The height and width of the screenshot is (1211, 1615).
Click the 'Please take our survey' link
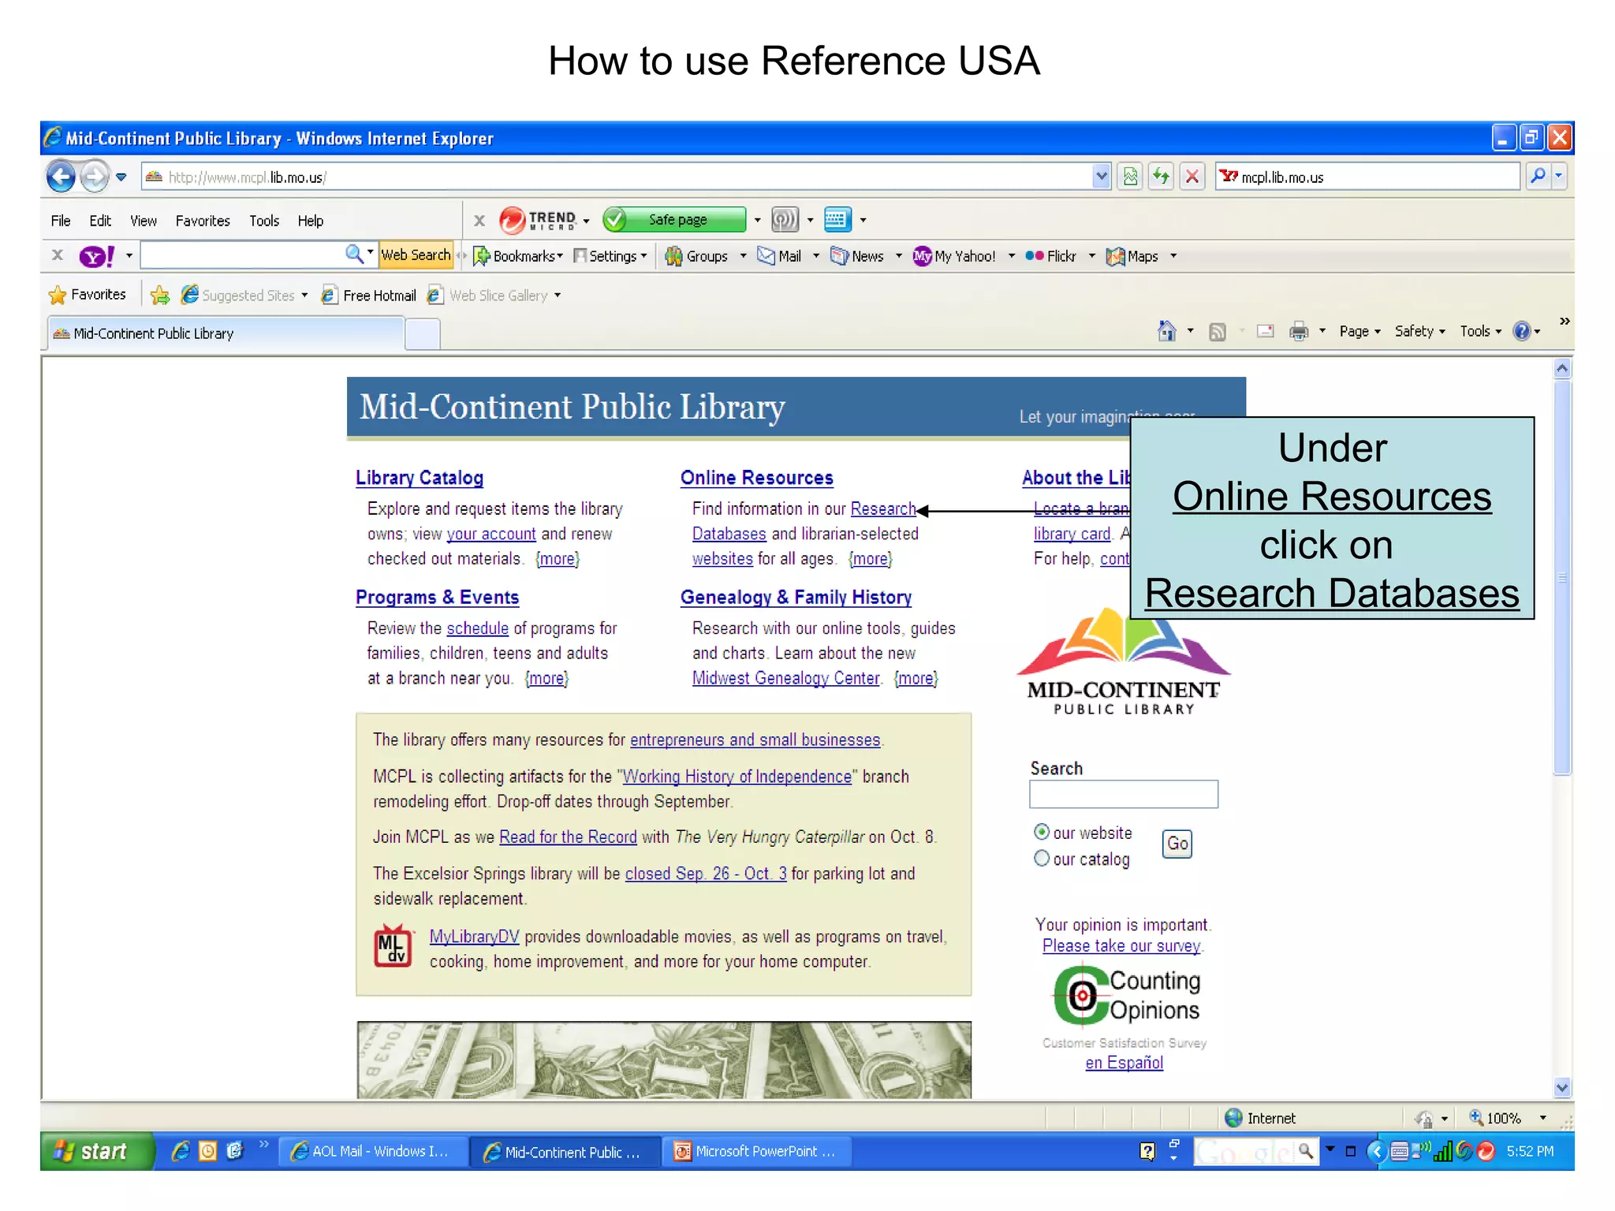click(x=1121, y=945)
